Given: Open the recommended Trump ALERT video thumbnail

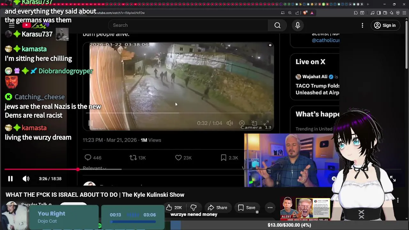Looking at the screenshot, I should pos(305,209).
